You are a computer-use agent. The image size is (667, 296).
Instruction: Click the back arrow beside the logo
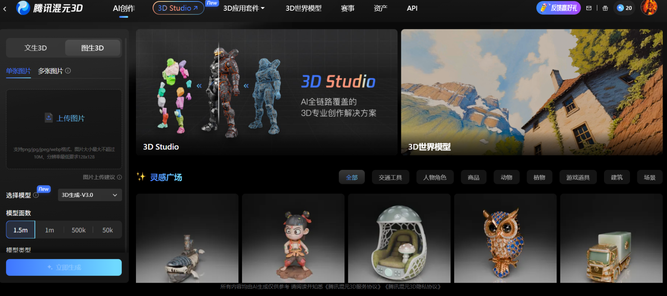coord(5,9)
